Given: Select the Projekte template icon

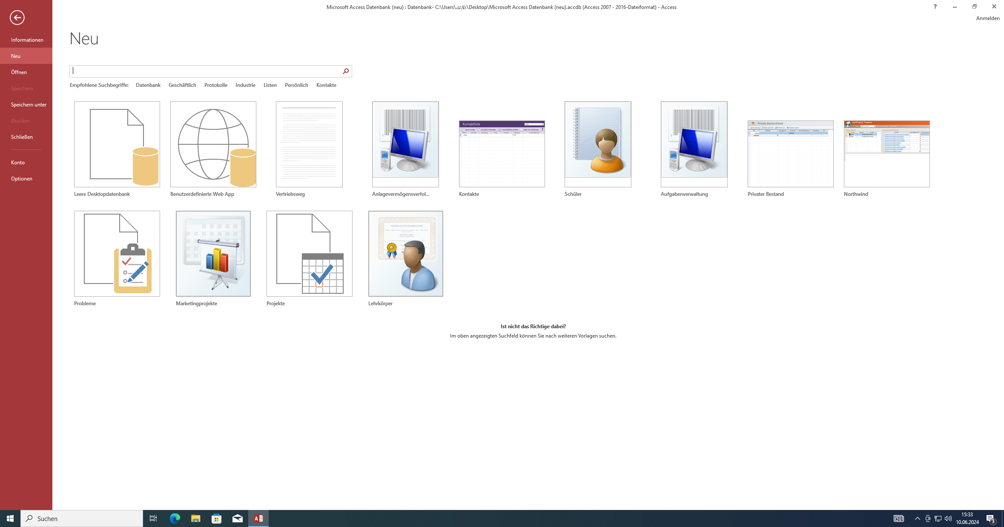Looking at the screenshot, I should [x=309, y=254].
